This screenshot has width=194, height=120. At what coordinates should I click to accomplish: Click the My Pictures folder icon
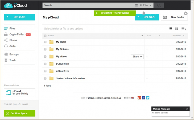tap(51, 49)
